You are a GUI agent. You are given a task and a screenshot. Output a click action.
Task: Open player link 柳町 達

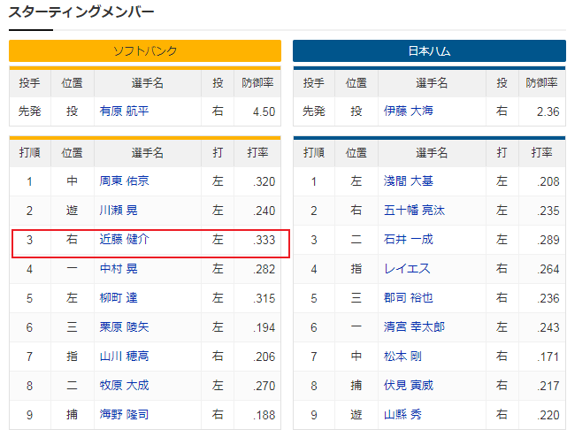pyautogui.click(x=119, y=298)
